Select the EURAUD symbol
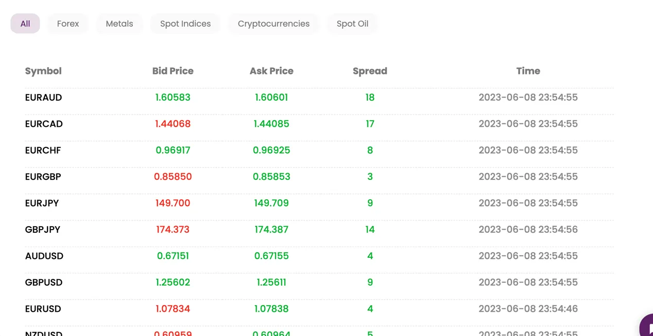653x336 pixels. [x=43, y=98]
